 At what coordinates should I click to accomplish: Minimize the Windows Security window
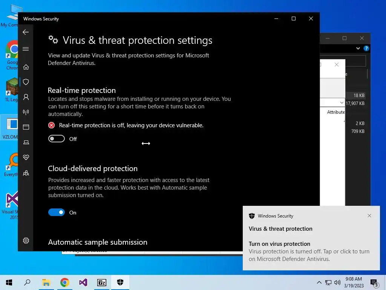pos(276,19)
